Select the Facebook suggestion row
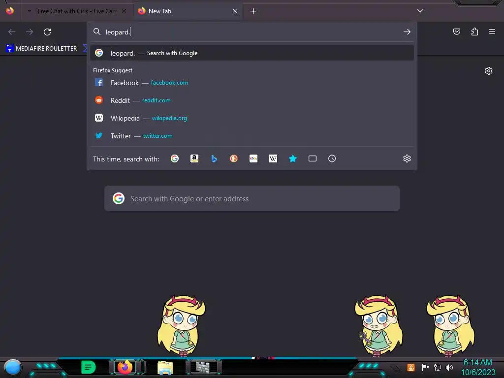This screenshot has width=504, height=378. coord(252,83)
